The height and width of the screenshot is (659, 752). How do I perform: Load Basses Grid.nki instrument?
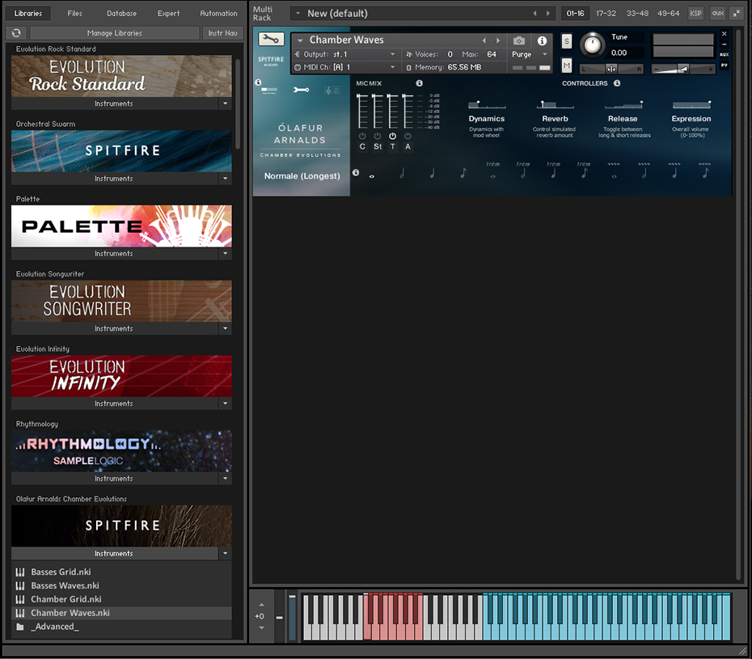(121, 572)
